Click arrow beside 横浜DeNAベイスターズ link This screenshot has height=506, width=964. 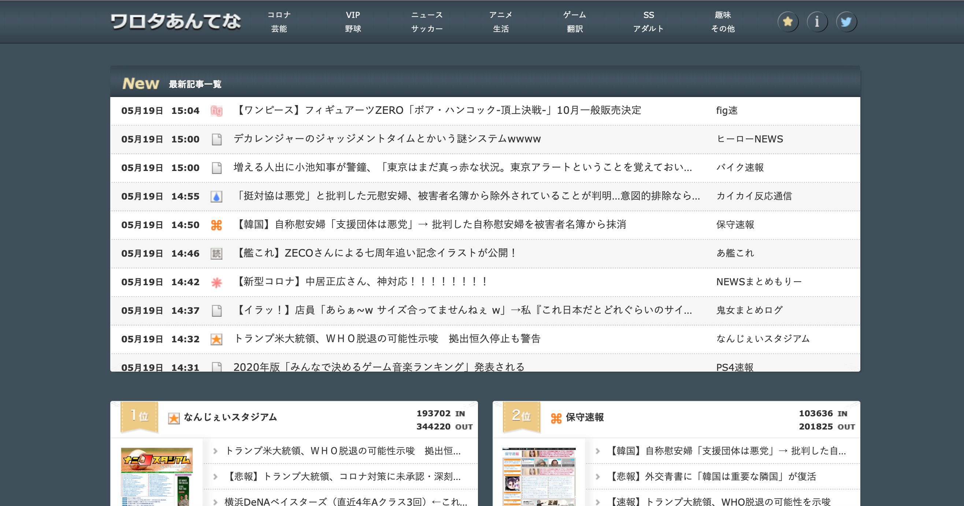[x=215, y=502]
